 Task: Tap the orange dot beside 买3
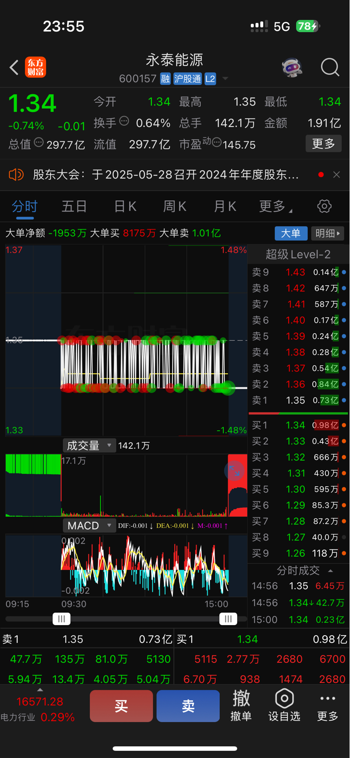coord(344,457)
